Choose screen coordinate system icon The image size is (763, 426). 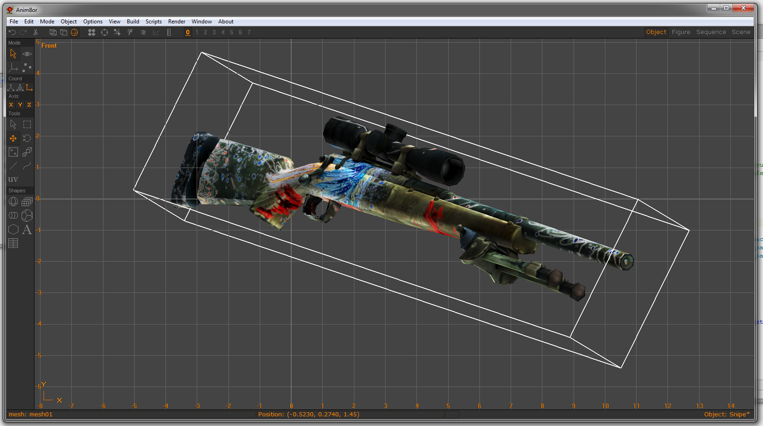pos(29,87)
